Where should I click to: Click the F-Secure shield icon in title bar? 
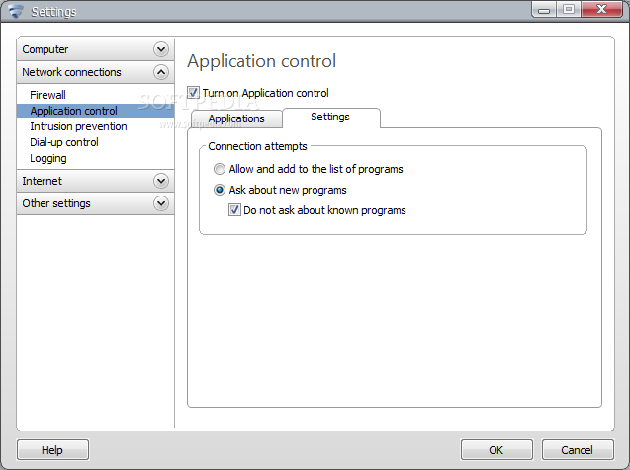16,11
